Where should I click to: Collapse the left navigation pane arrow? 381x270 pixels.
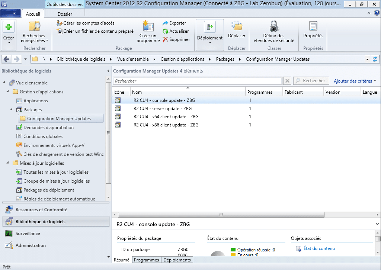pos(108,71)
